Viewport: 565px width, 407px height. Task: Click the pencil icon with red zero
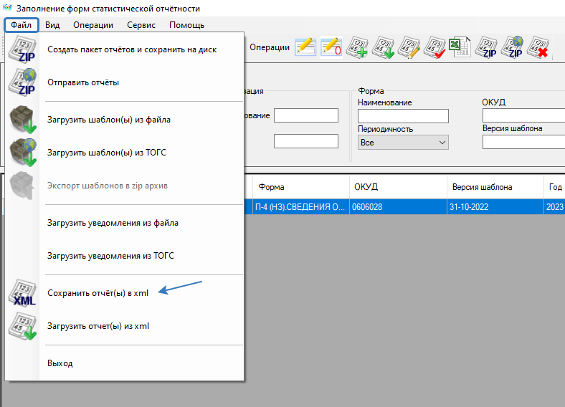331,47
